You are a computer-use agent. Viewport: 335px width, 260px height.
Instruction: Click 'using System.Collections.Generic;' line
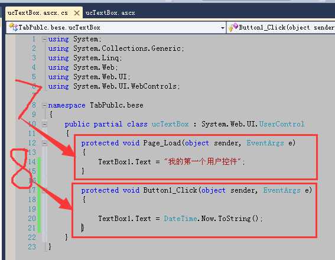[x=116, y=48]
